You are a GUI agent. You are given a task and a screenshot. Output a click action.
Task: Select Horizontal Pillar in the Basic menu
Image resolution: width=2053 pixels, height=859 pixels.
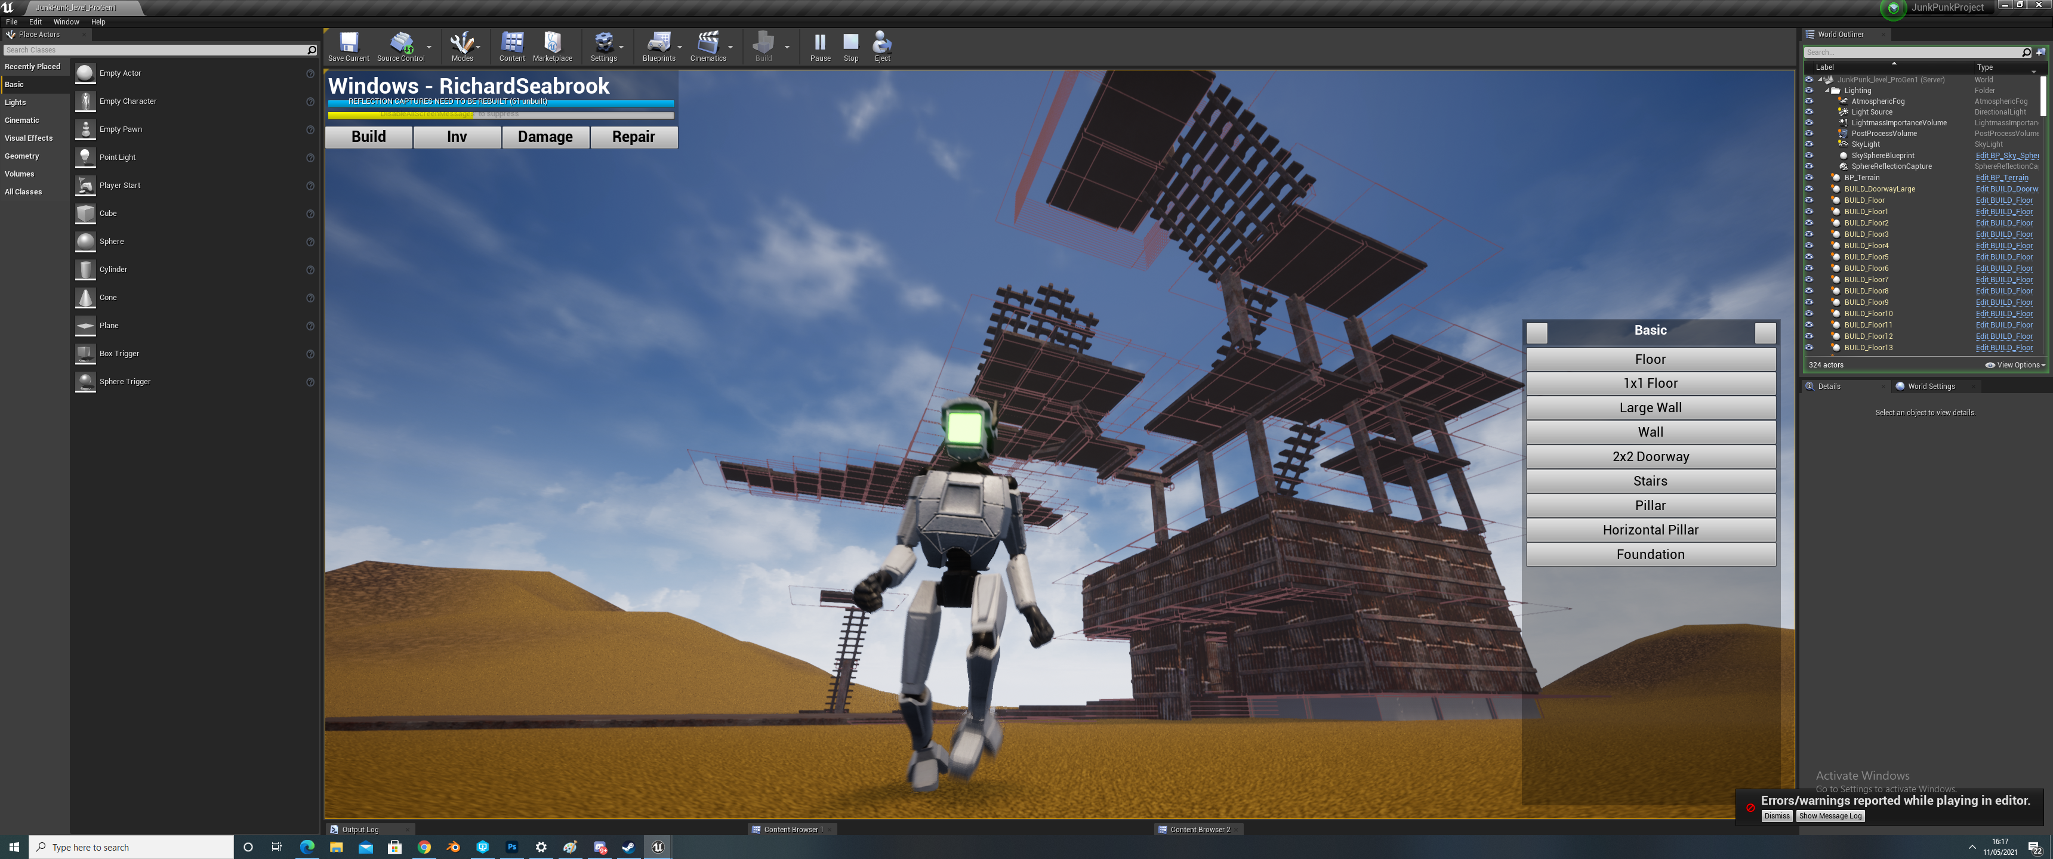(1651, 530)
